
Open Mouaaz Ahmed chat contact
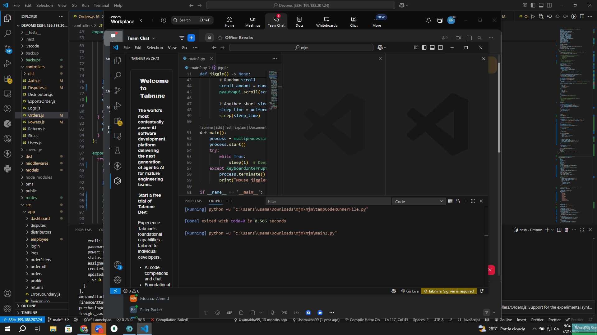155,298
